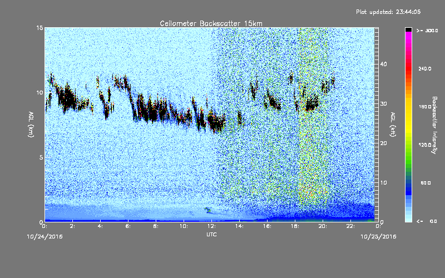445x278 pixels.
Task: Click the colorbar value 120.0
Action: [x=425, y=145]
